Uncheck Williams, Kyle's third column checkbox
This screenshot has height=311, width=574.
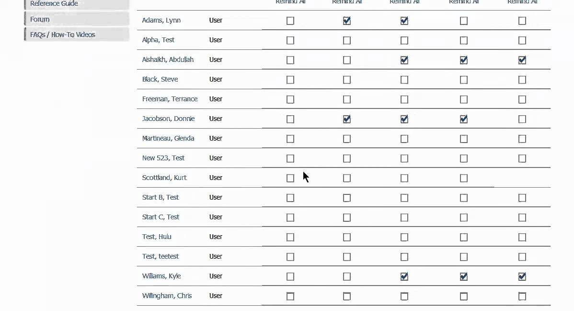[x=404, y=276]
